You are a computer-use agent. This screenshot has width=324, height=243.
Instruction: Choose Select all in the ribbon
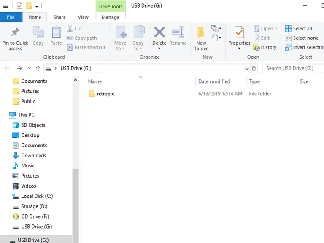[299, 29]
